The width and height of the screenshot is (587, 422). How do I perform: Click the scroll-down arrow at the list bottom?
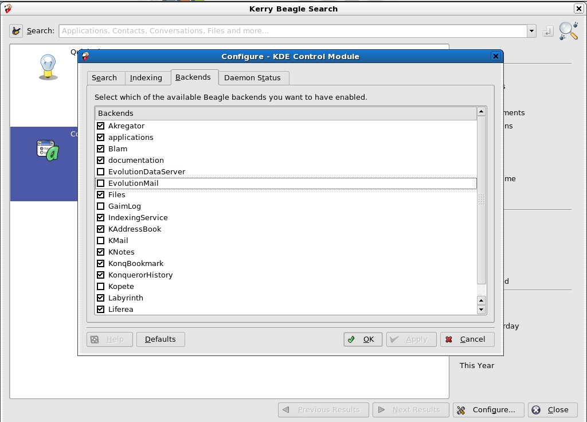(x=482, y=310)
